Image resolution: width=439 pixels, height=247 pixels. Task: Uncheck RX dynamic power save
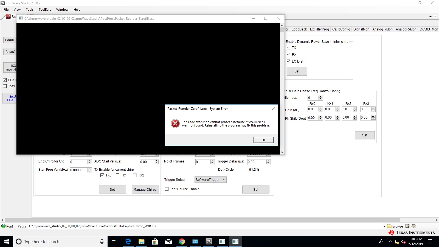288,55
